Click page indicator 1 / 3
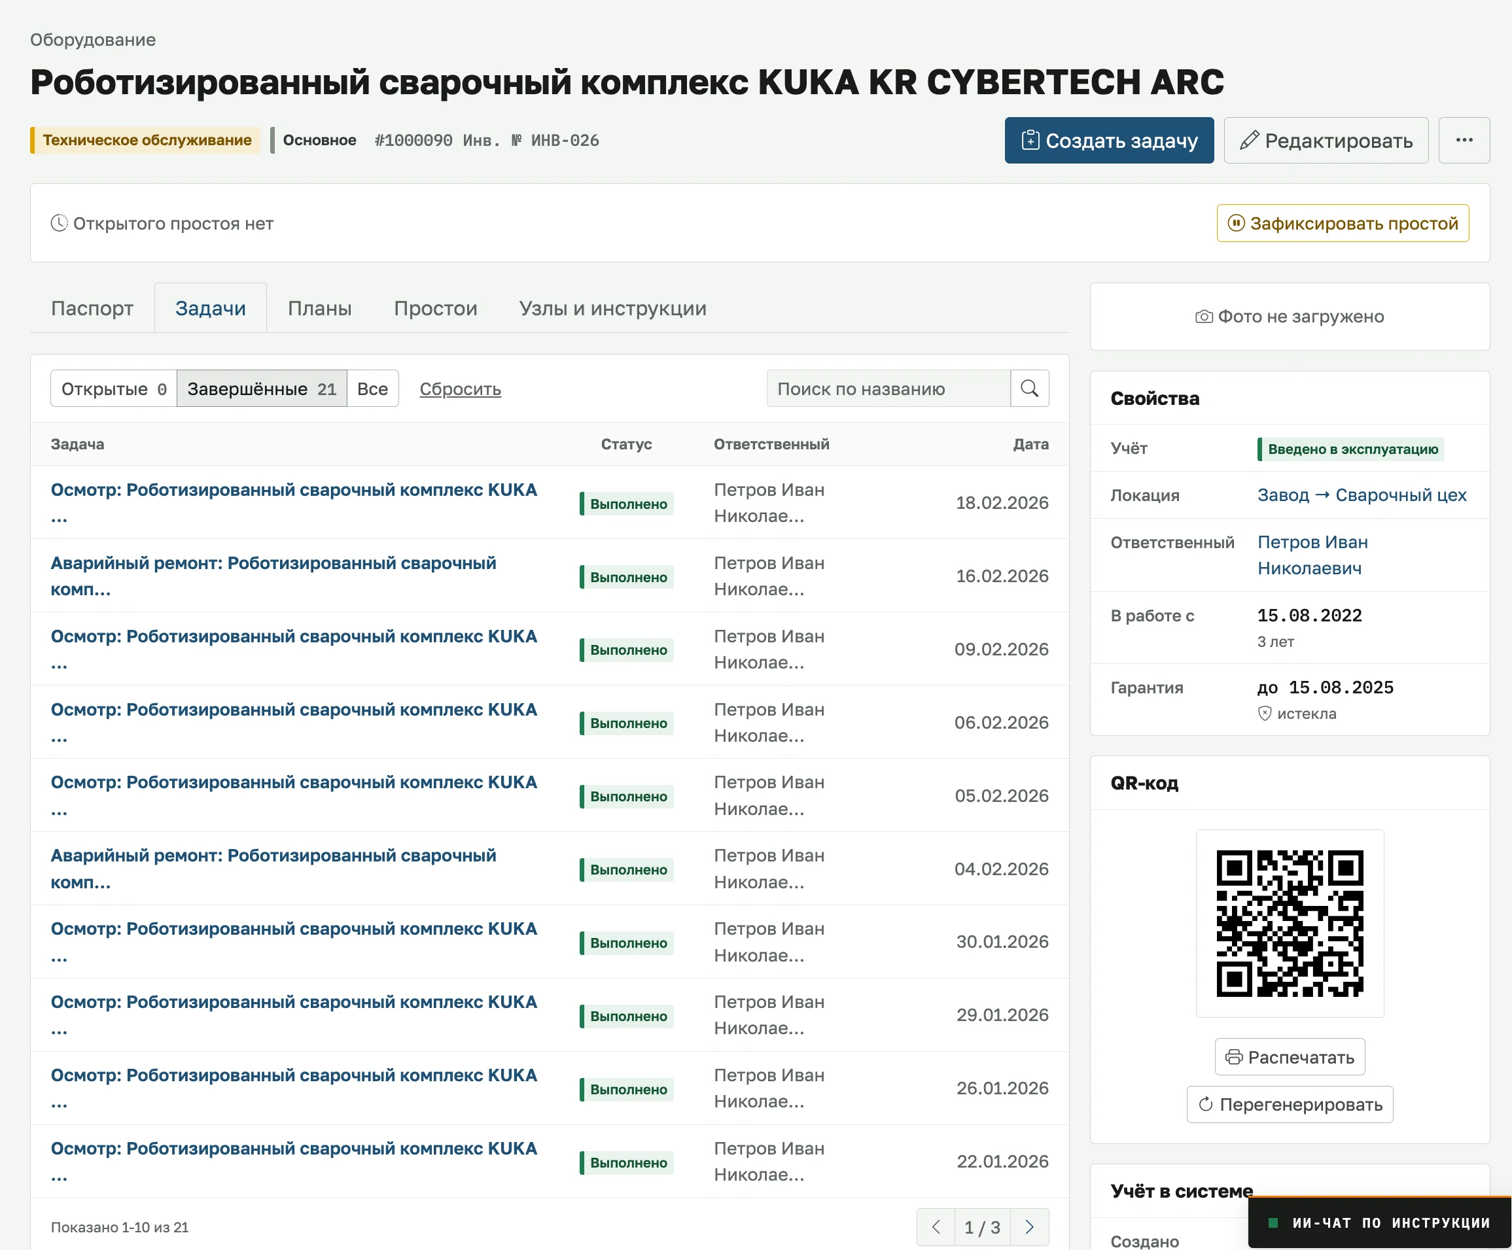The height and width of the screenshot is (1250, 1512). [982, 1227]
